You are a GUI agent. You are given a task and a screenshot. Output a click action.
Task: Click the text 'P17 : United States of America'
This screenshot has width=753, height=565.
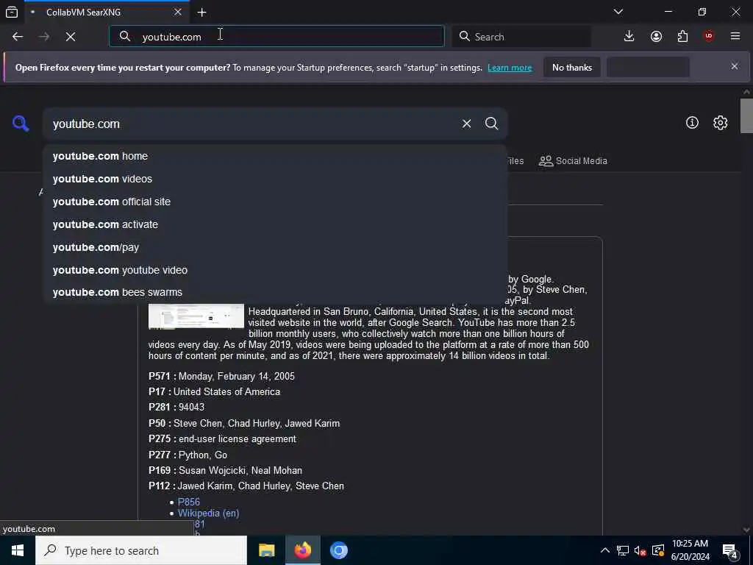[214, 391]
